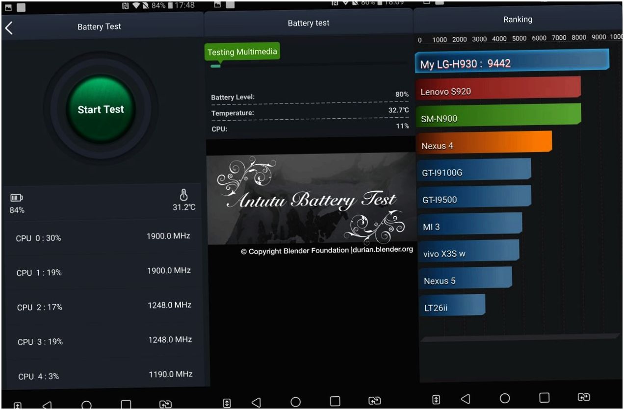Select the GT-I9500 ranking bar
Image resolution: width=624 pixels, height=410 pixels.
pyautogui.click(x=473, y=198)
